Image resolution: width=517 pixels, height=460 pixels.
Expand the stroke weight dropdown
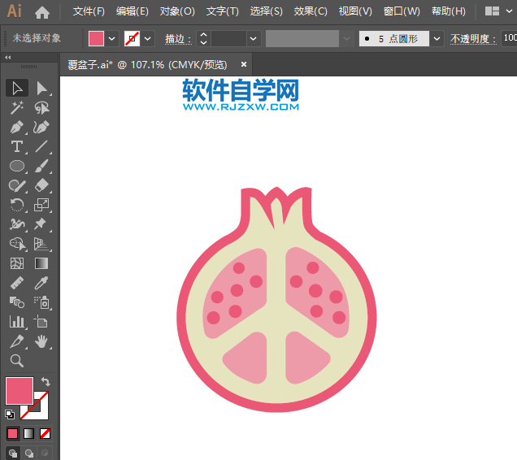254,38
